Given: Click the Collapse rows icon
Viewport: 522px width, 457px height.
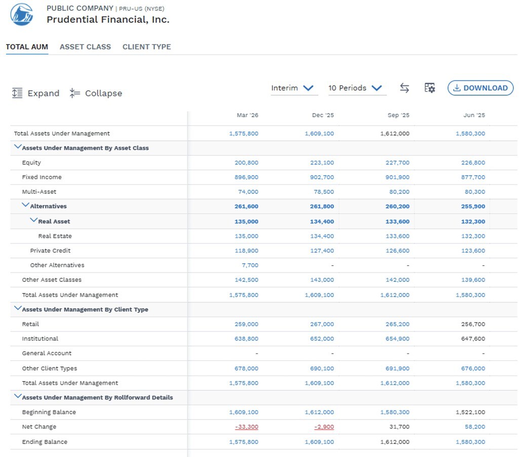Looking at the screenshot, I should 74,93.
